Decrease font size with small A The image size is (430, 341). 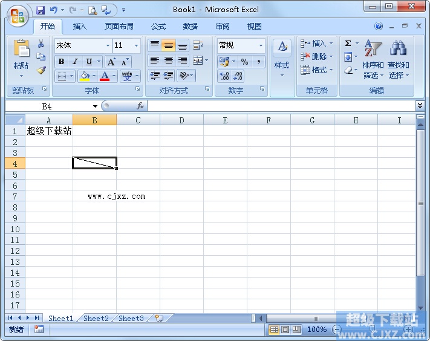[x=125, y=62]
